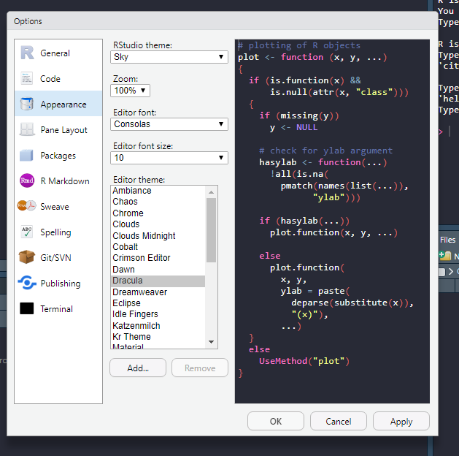
Task: Pick the Crimson Editor theme
Action: tap(158, 258)
